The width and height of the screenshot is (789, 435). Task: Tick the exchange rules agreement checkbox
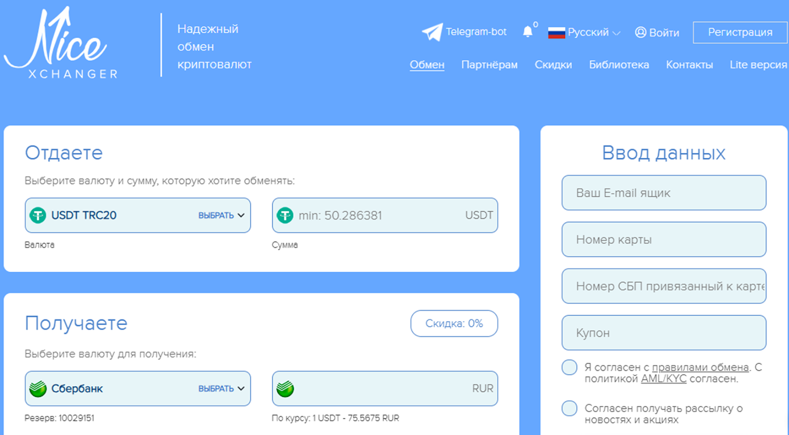pos(570,367)
